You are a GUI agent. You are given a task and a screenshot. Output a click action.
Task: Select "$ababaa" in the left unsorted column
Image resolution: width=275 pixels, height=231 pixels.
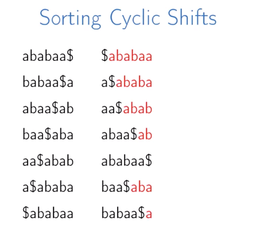(48, 214)
